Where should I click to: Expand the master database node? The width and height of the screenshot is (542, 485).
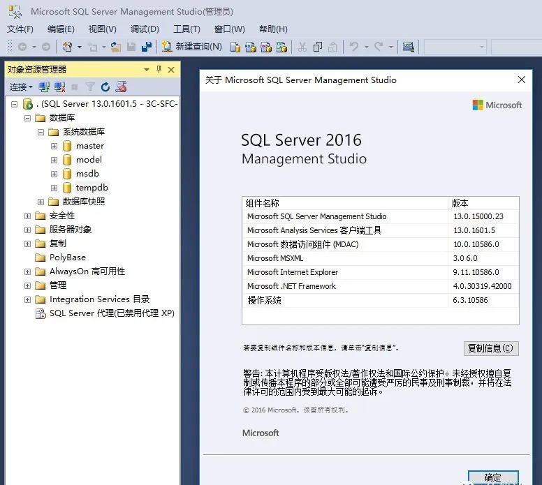pos(54,146)
